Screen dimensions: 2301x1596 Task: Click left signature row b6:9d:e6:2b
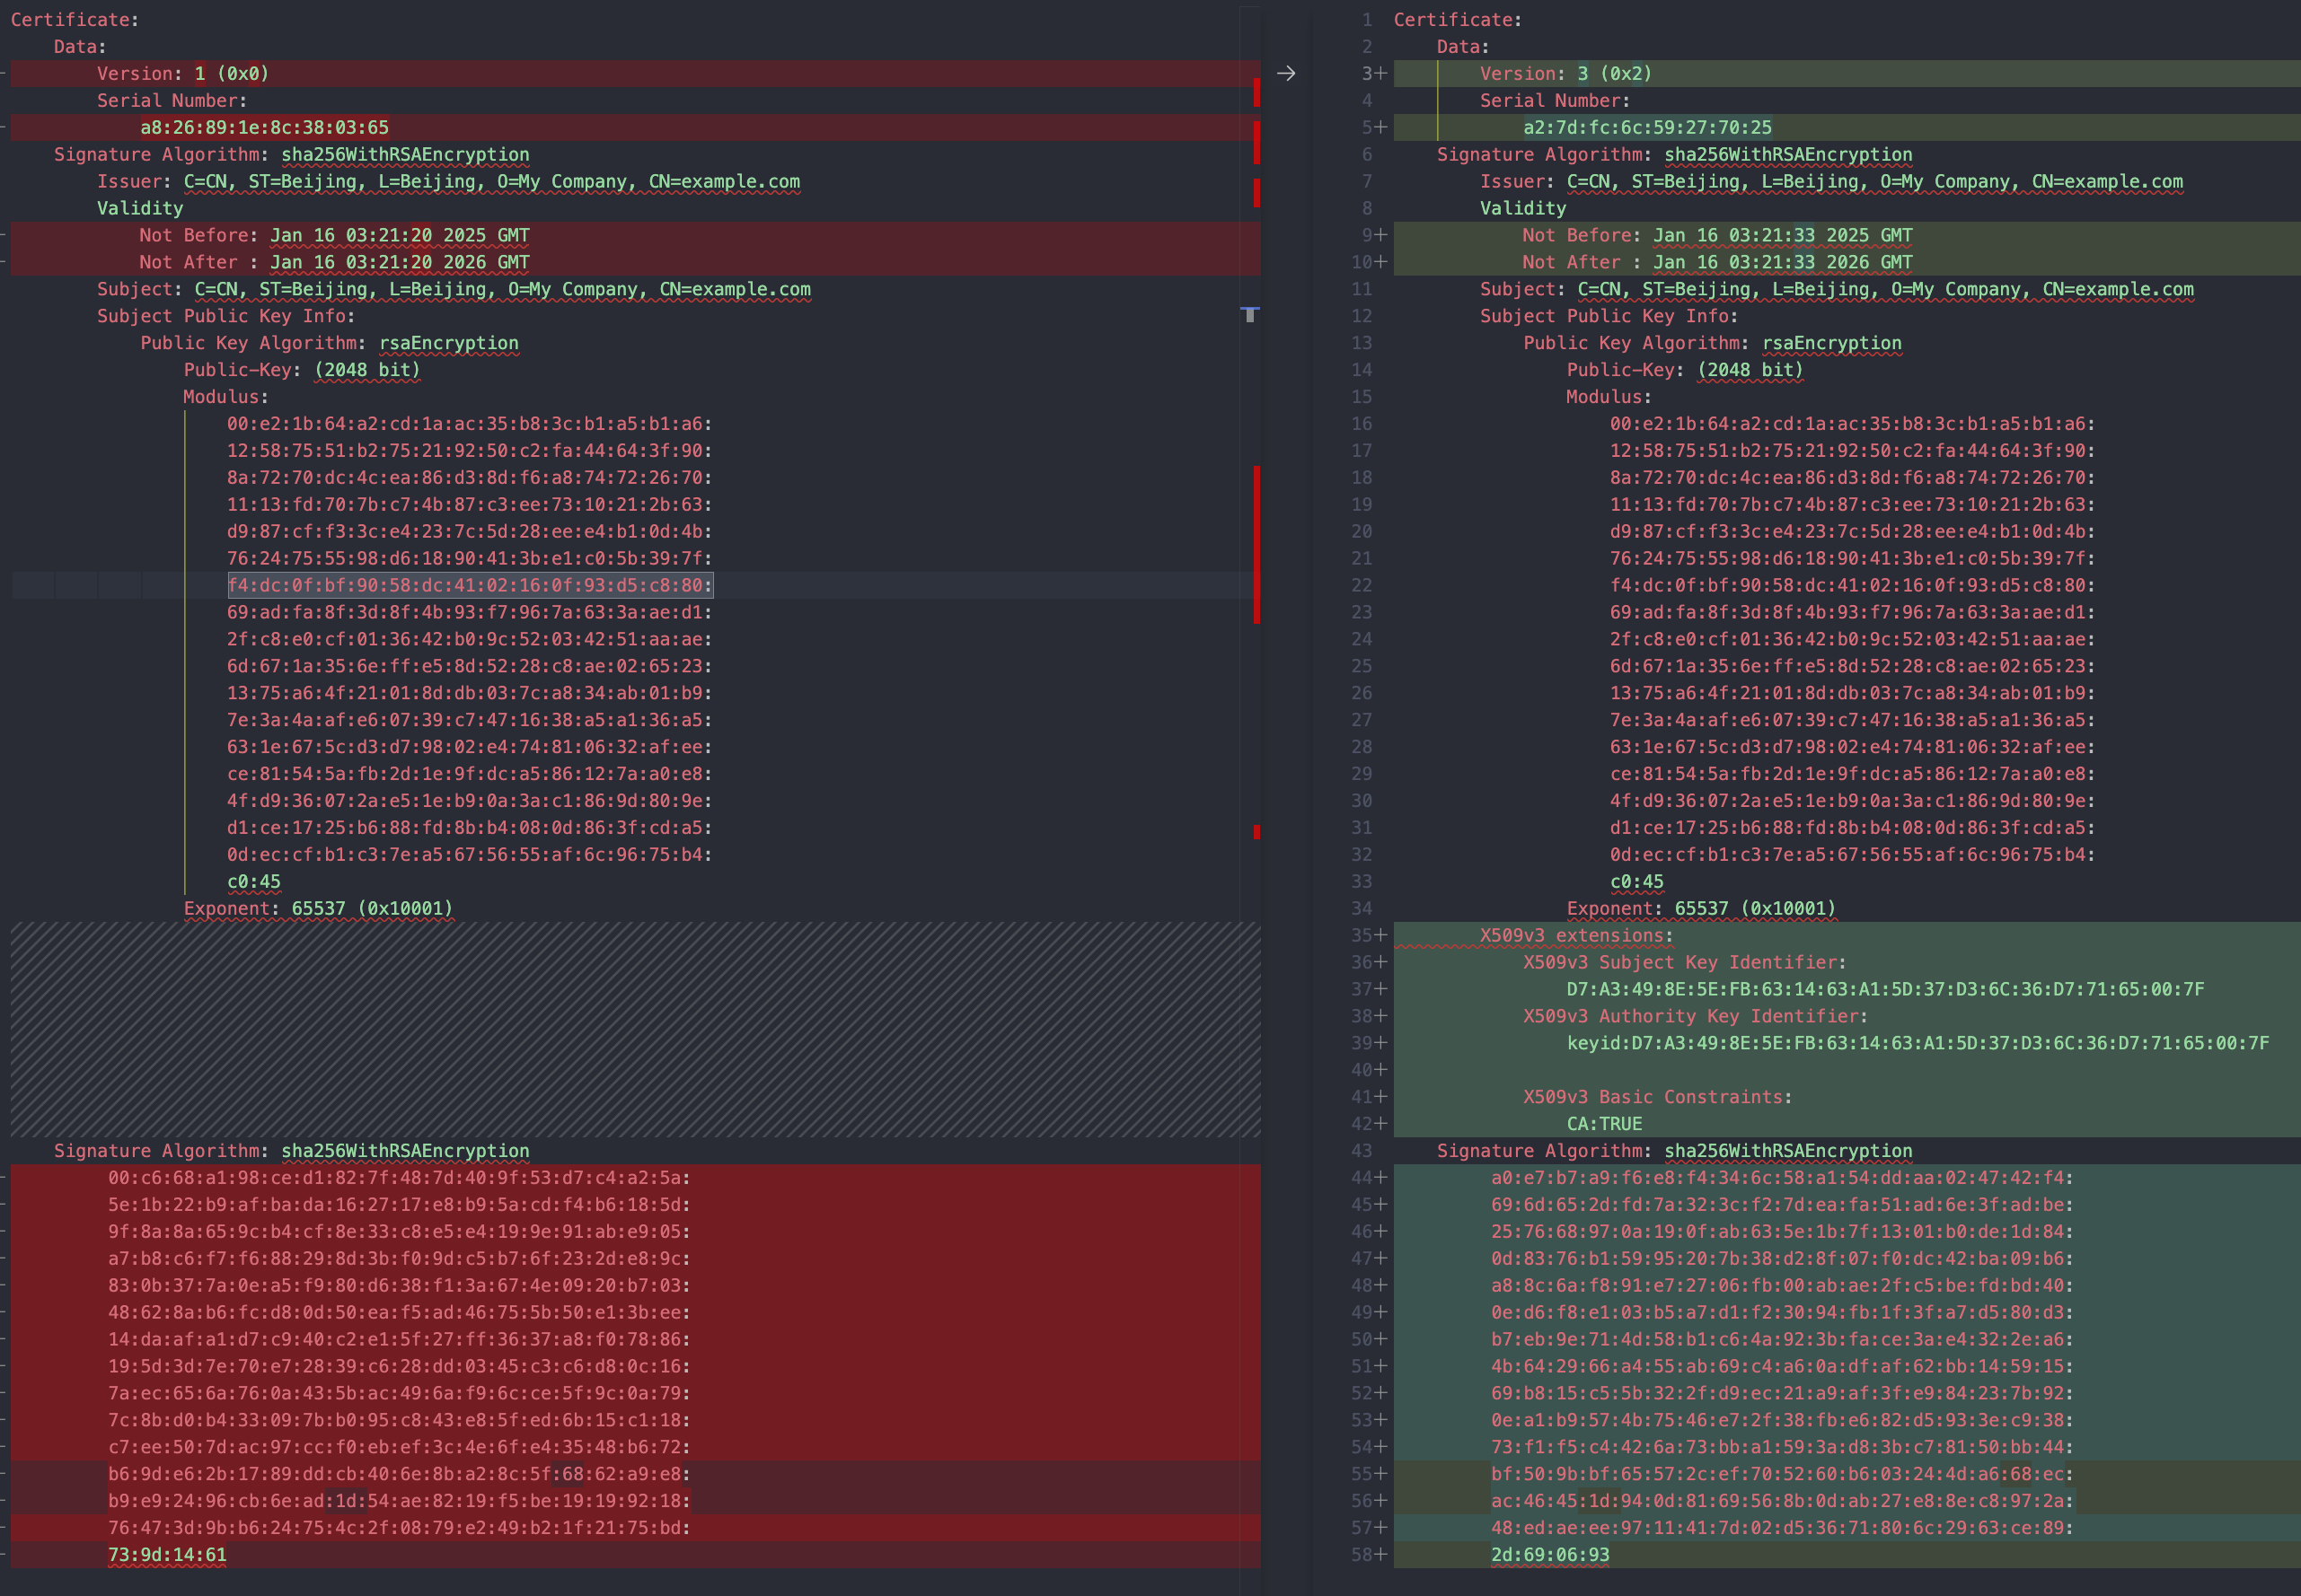(399, 1475)
